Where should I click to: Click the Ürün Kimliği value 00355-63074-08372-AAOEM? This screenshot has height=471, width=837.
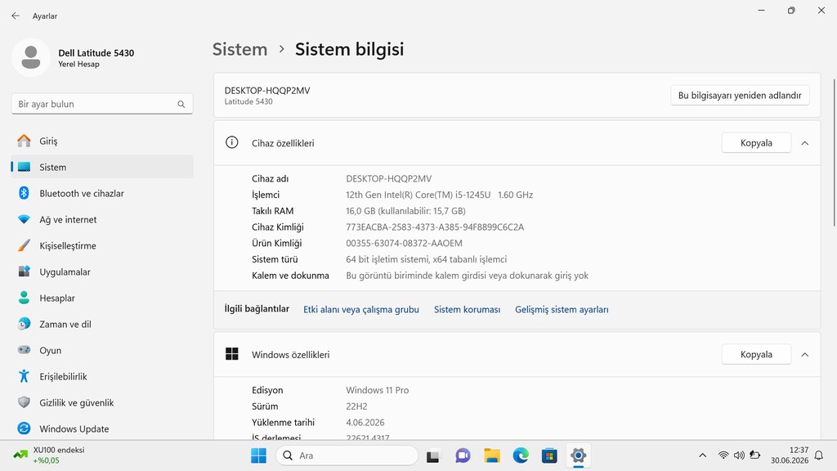tap(404, 243)
